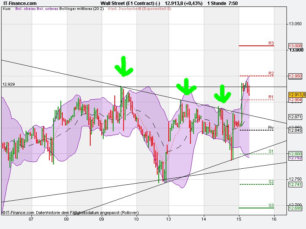Select the Piv pivot line label 12.845

pos(295,131)
